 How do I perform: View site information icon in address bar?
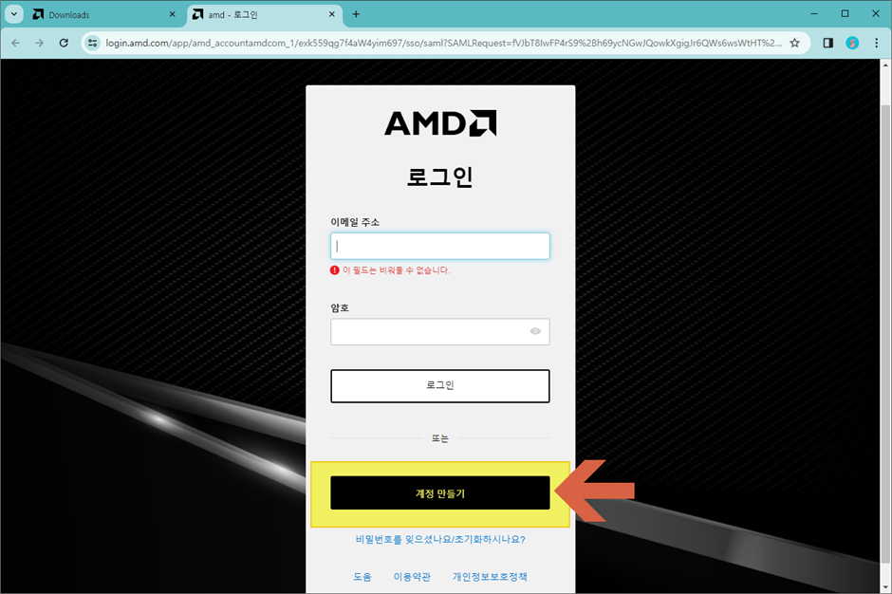[x=93, y=44]
